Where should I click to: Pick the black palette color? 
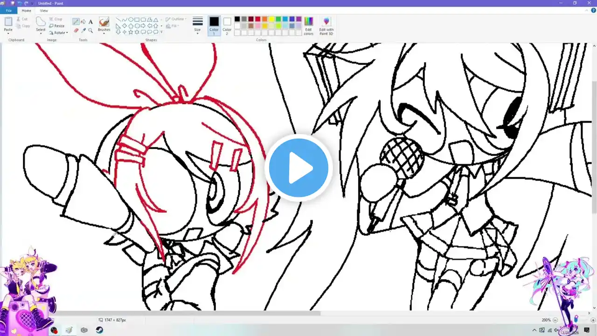coord(237,19)
